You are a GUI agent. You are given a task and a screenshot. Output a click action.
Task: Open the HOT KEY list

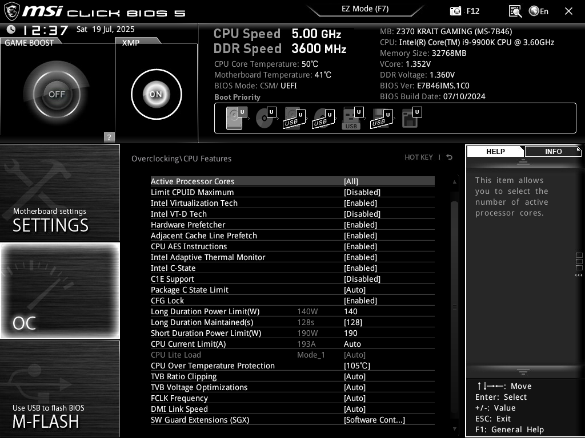pyautogui.click(x=419, y=157)
